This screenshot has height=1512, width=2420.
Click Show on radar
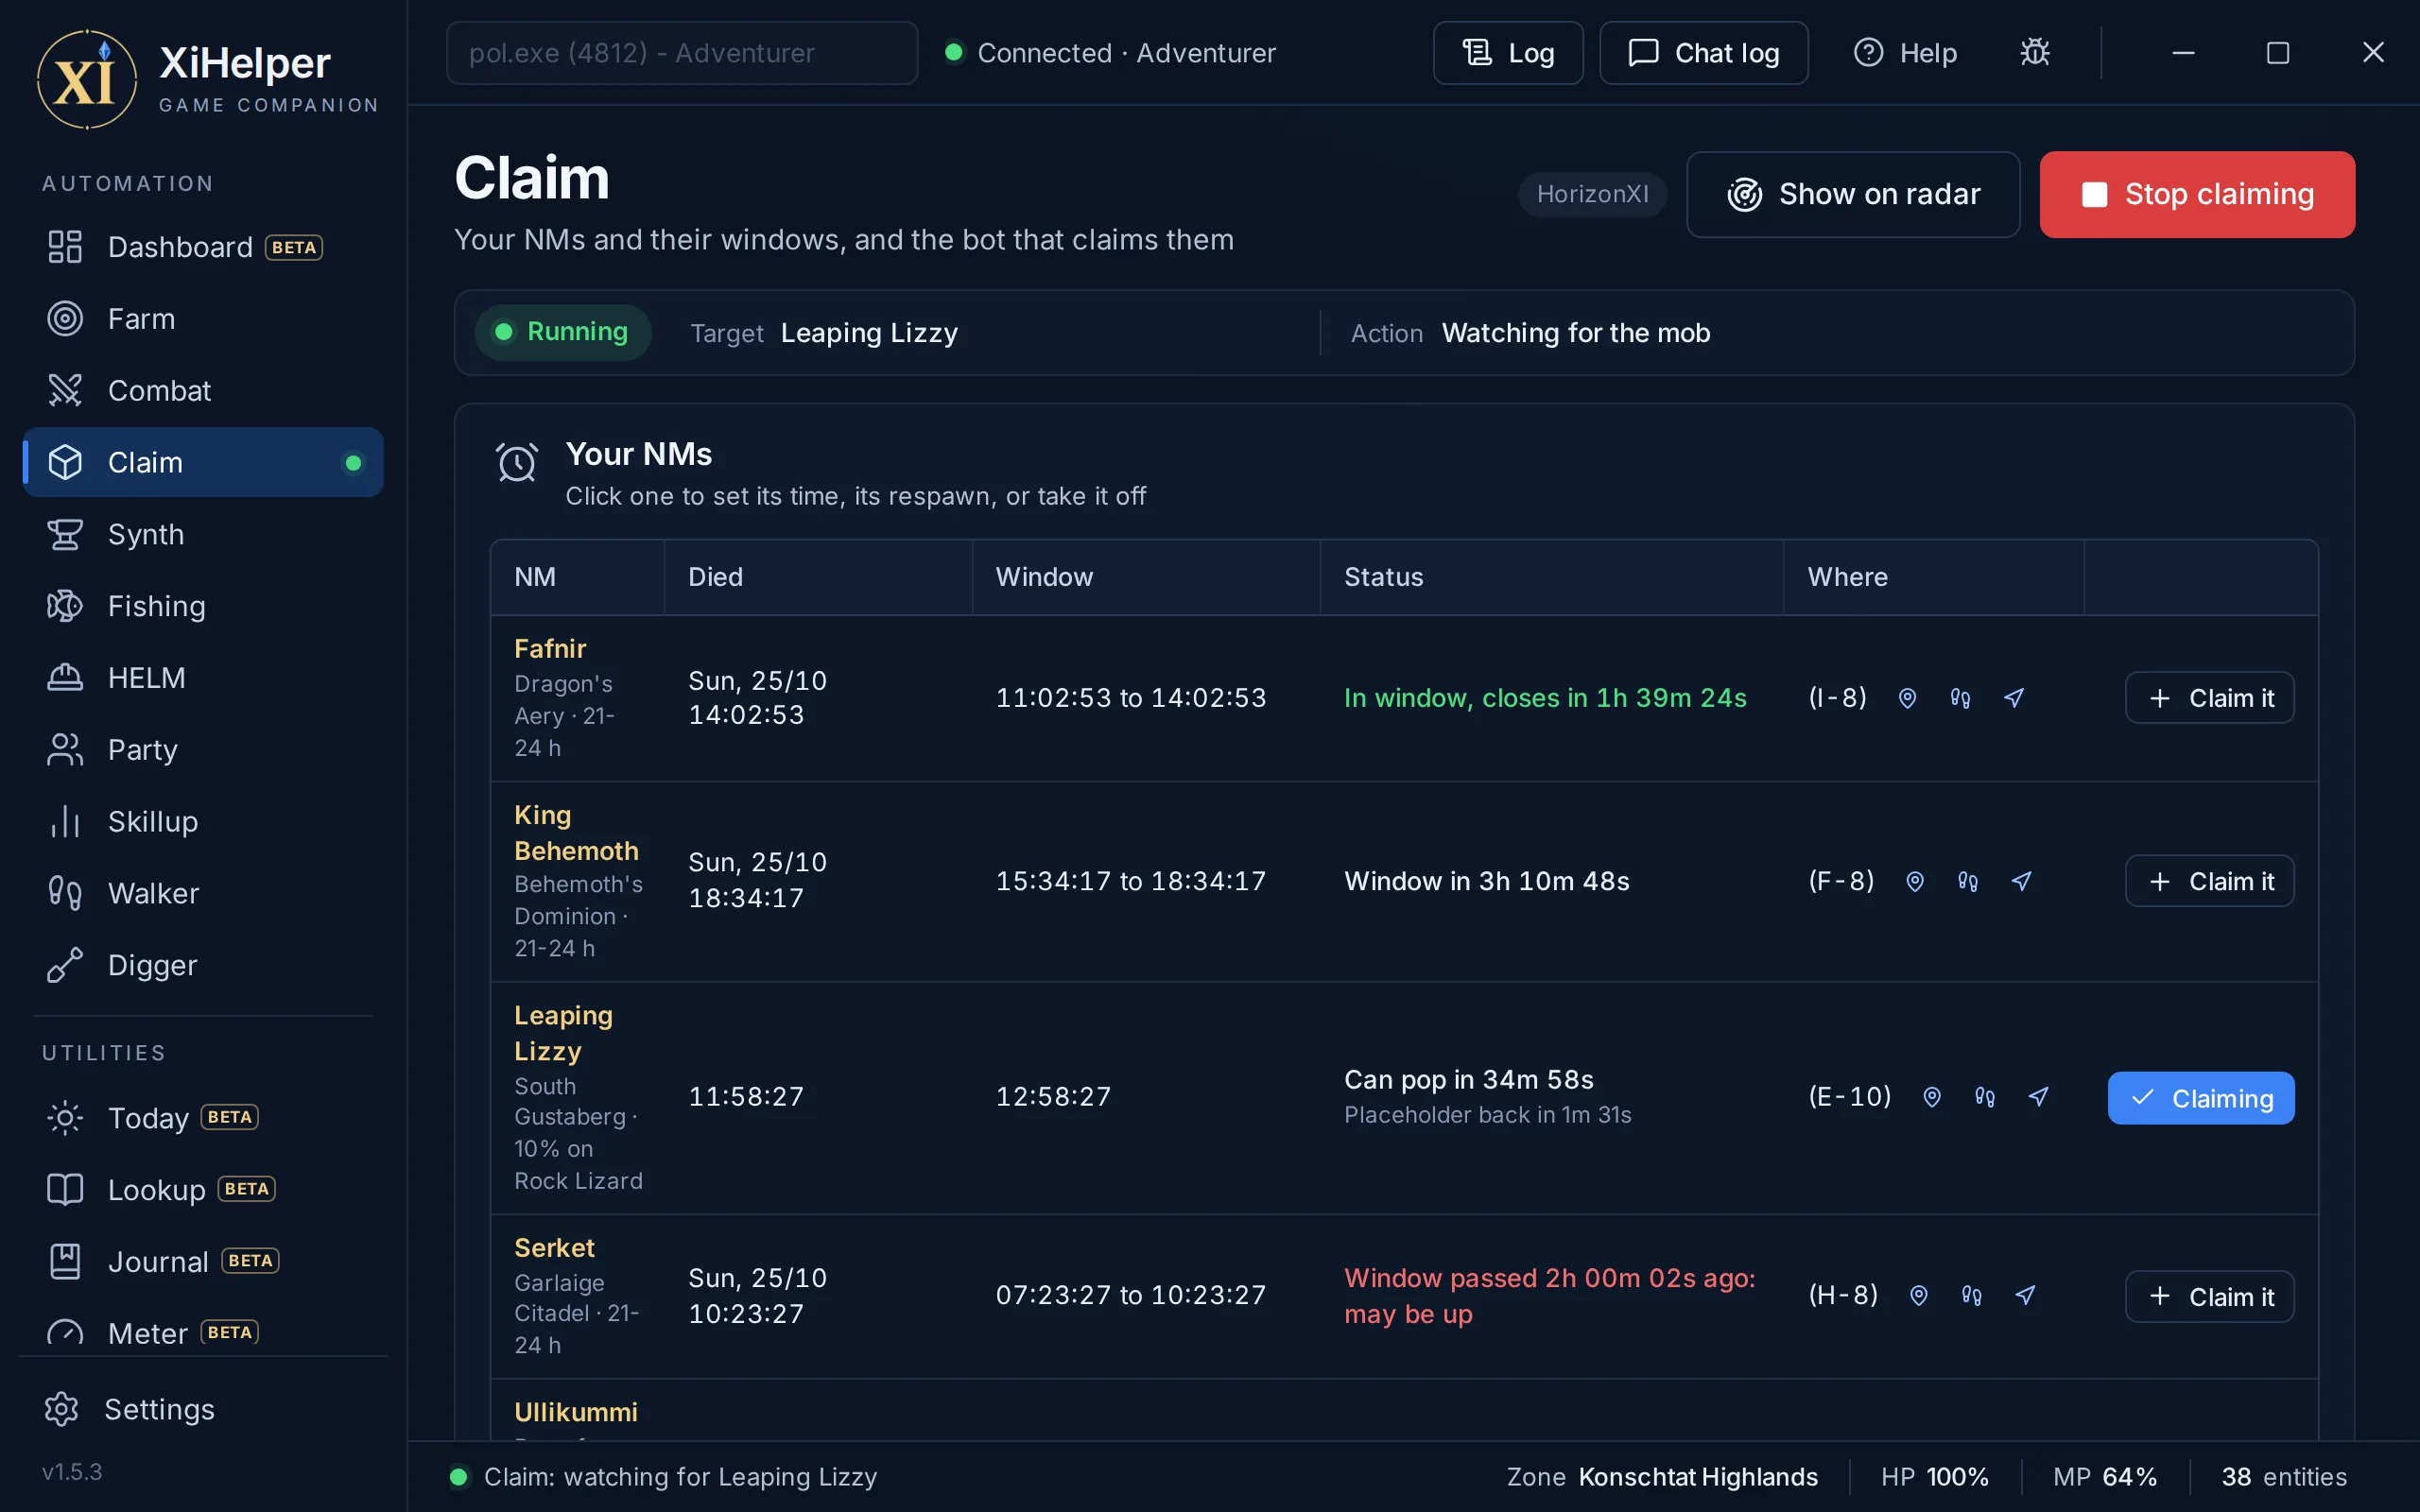[x=1853, y=194]
